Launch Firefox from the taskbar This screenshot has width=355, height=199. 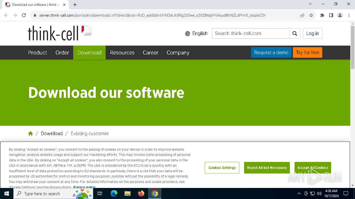tap(141, 193)
